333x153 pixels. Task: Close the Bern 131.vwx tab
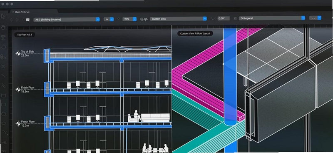click(13, 12)
